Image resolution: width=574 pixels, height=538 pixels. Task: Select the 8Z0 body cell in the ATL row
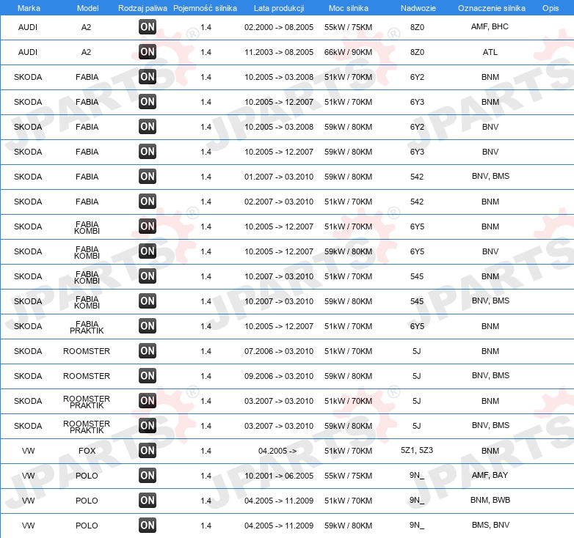pos(417,52)
